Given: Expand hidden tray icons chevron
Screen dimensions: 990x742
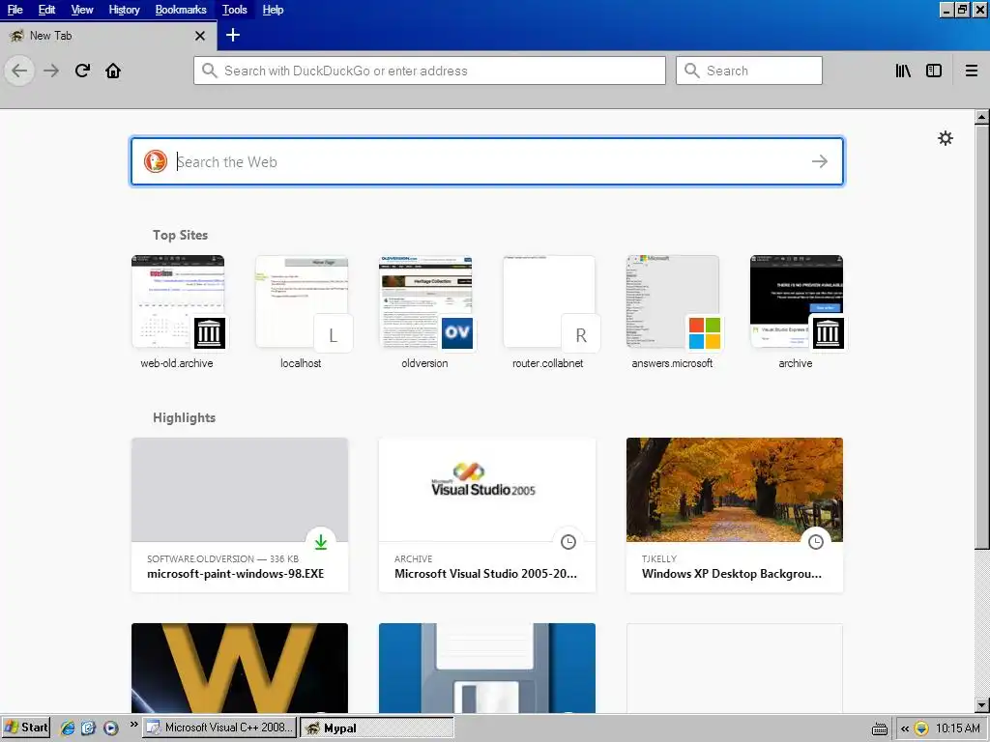Looking at the screenshot, I should tap(905, 728).
